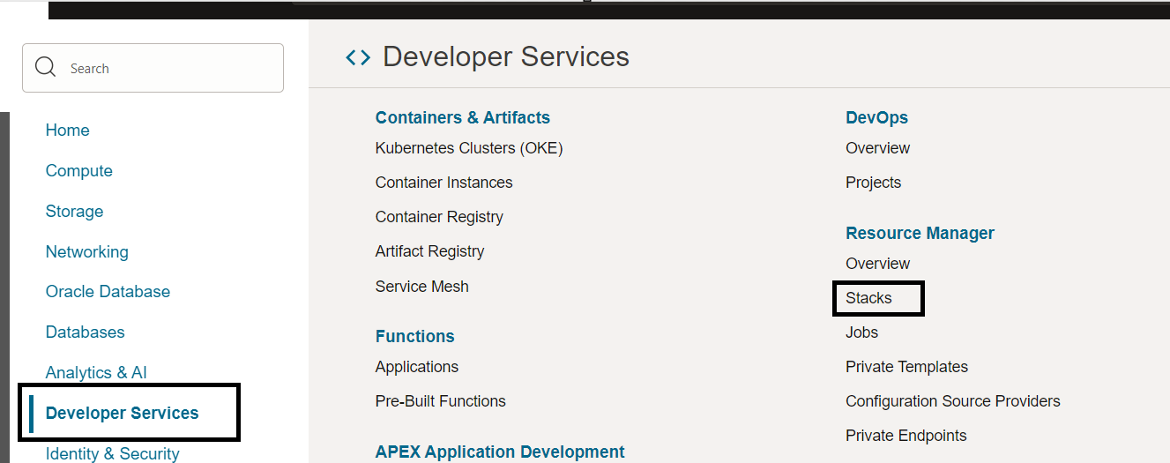
Task: Go to Networking category
Action: 87,251
